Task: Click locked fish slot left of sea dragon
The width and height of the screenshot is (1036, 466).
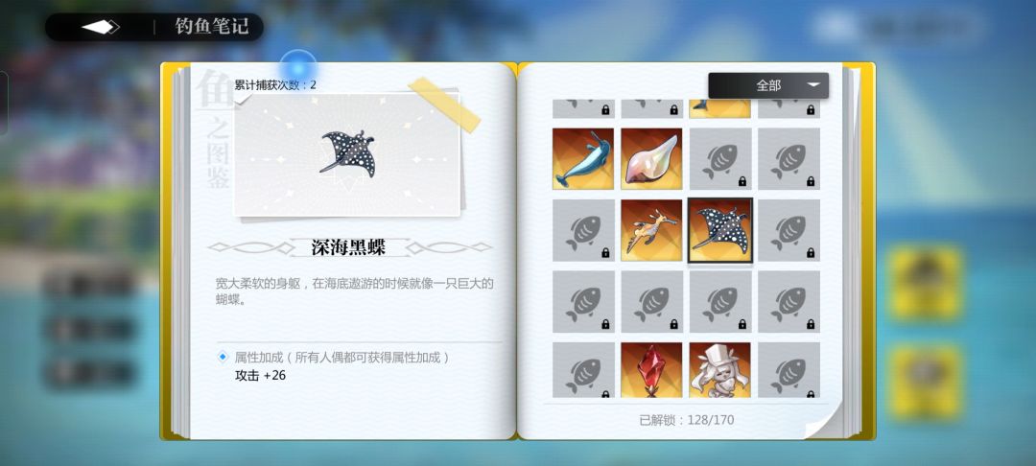Action: (x=583, y=230)
